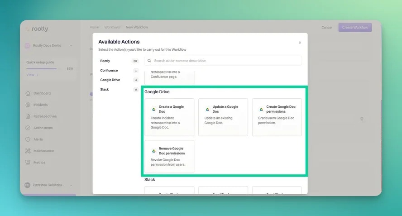Open Alerts in the sidebar

[38, 139]
